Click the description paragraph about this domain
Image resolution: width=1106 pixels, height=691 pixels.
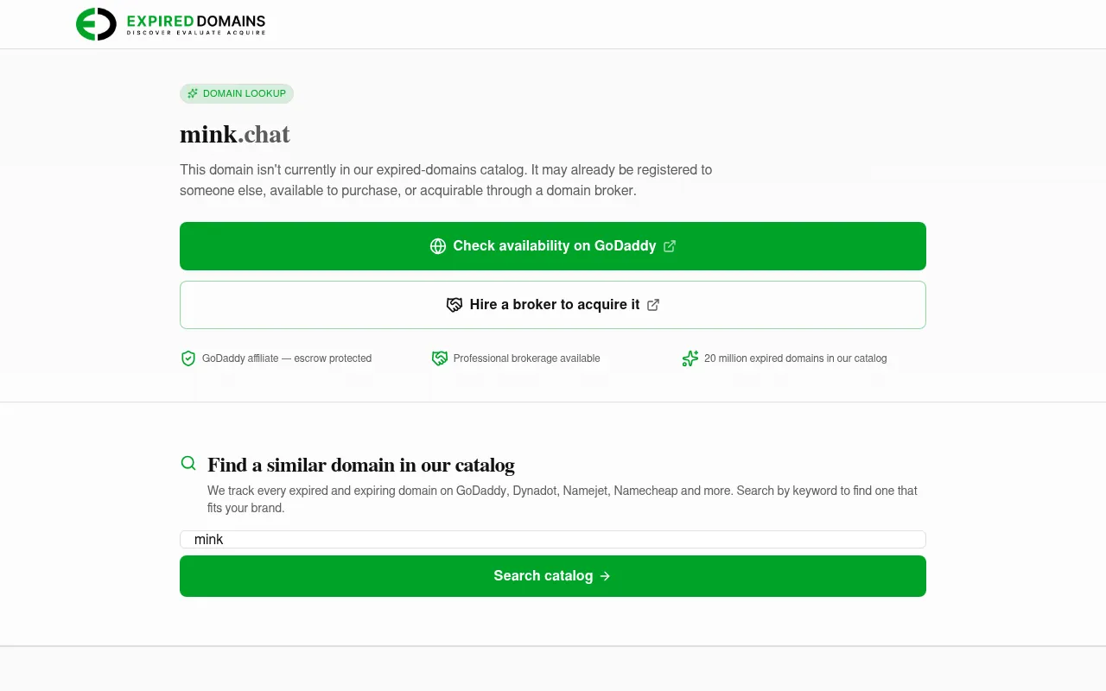click(446, 181)
